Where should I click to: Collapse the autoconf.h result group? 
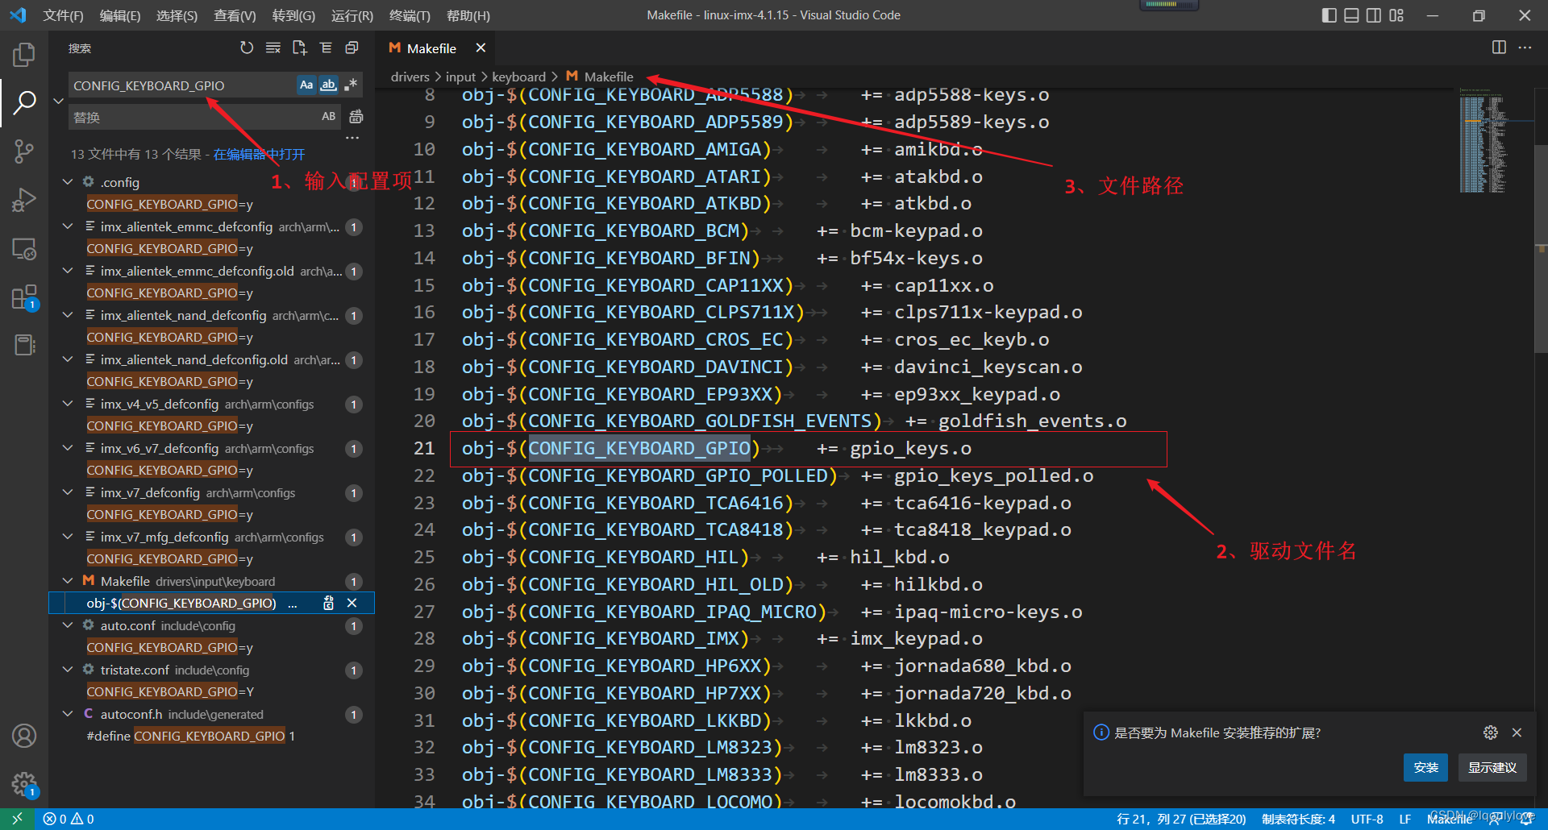(x=68, y=714)
